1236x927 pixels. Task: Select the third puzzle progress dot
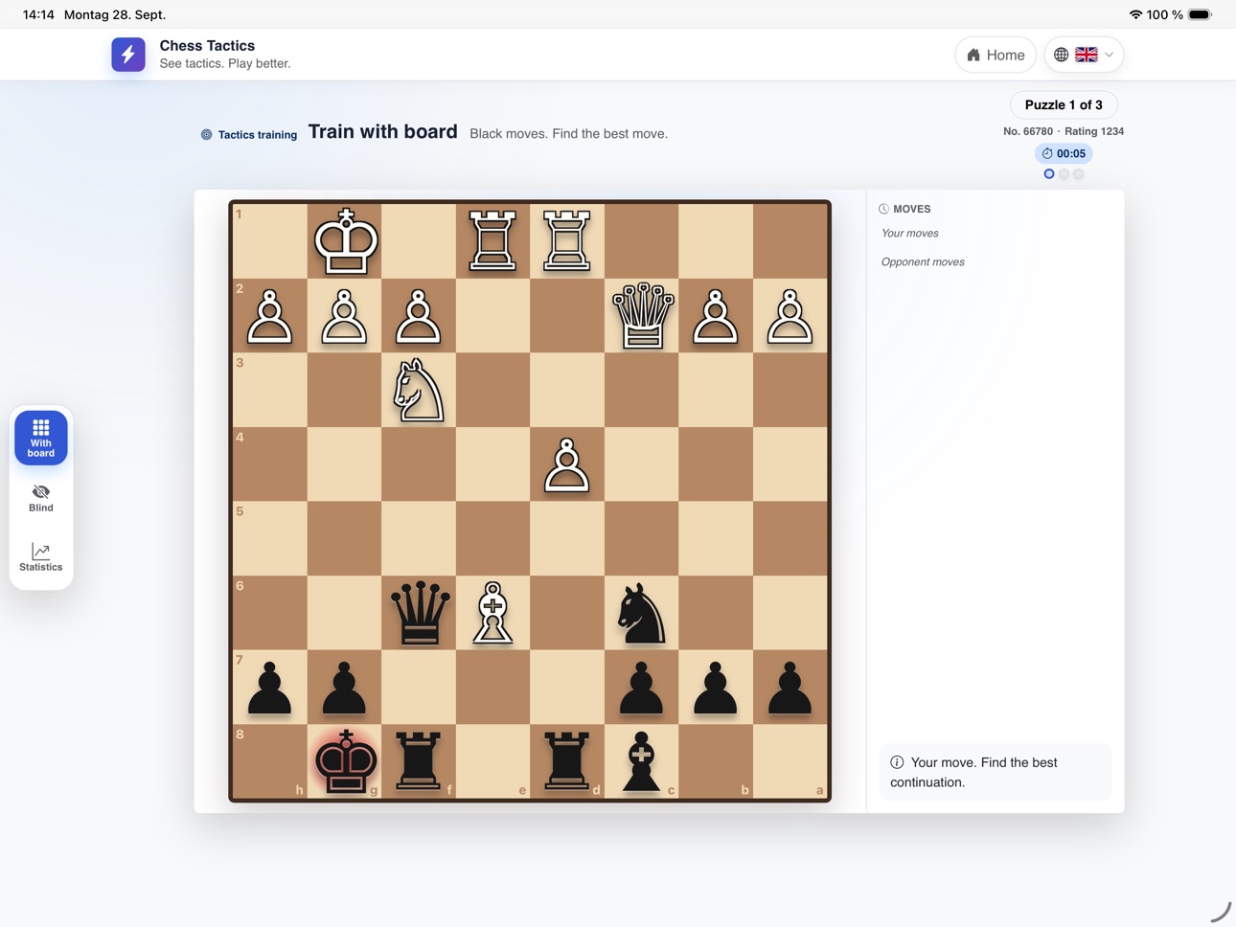[1079, 174]
